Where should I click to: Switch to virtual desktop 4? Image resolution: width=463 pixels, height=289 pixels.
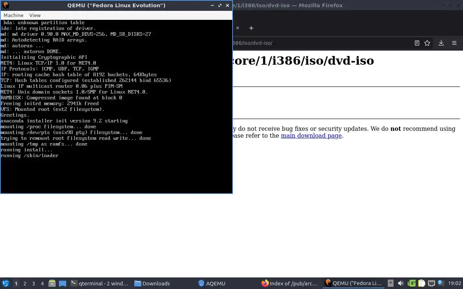point(42,284)
